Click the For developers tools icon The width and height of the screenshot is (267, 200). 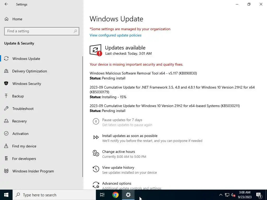[6, 159]
